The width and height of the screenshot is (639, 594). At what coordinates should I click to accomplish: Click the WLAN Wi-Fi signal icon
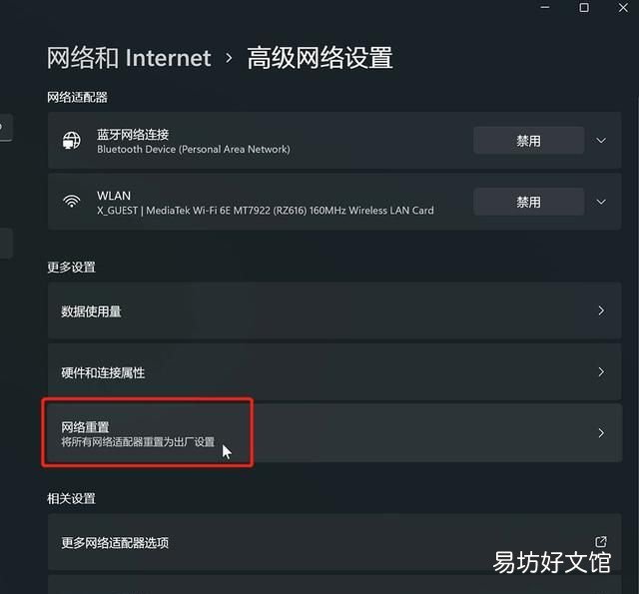[72, 202]
